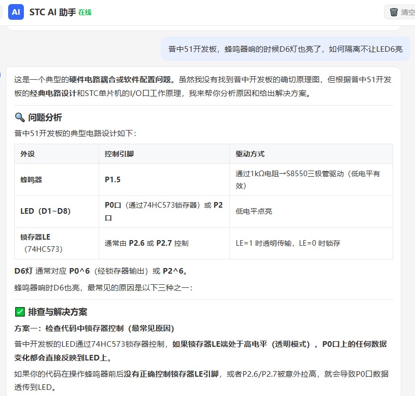This screenshot has width=415, height=396.
Task: Click the green 在线 status label
Action: pos(85,12)
